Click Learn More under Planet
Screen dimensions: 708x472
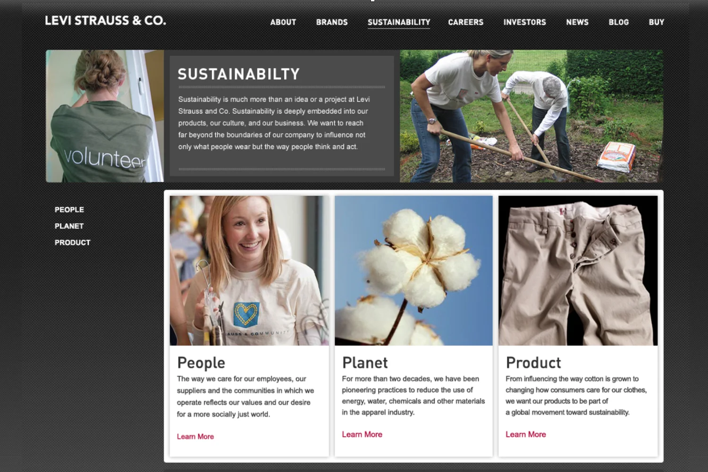coord(362,434)
